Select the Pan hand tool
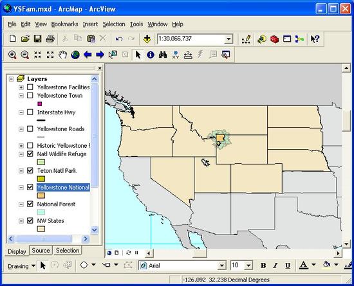 tap(63, 55)
